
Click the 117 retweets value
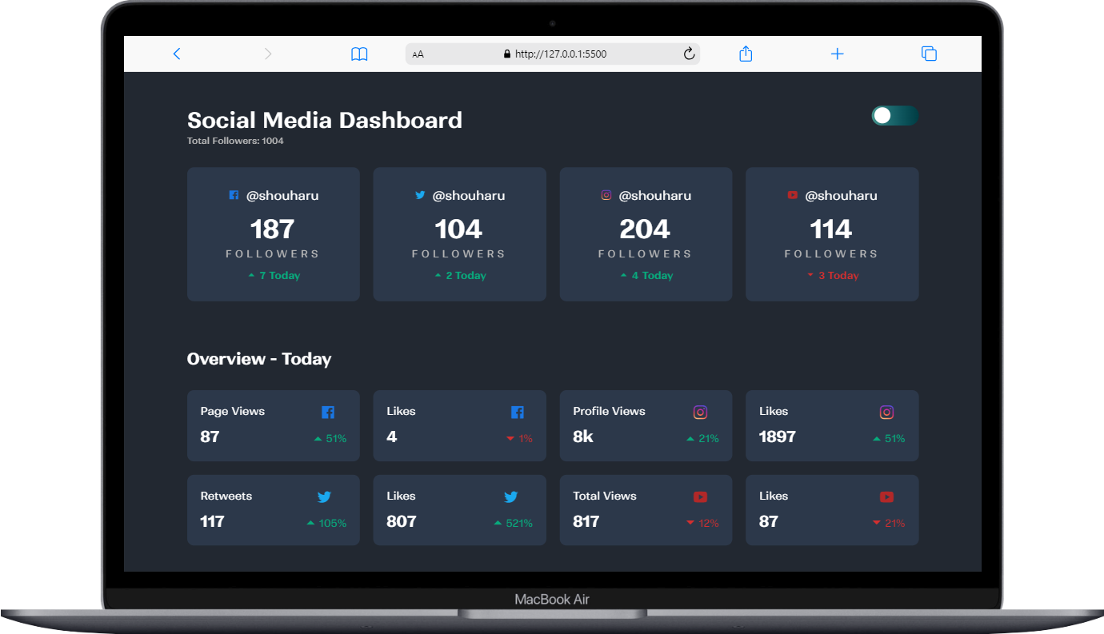click(x=212, y=521)
